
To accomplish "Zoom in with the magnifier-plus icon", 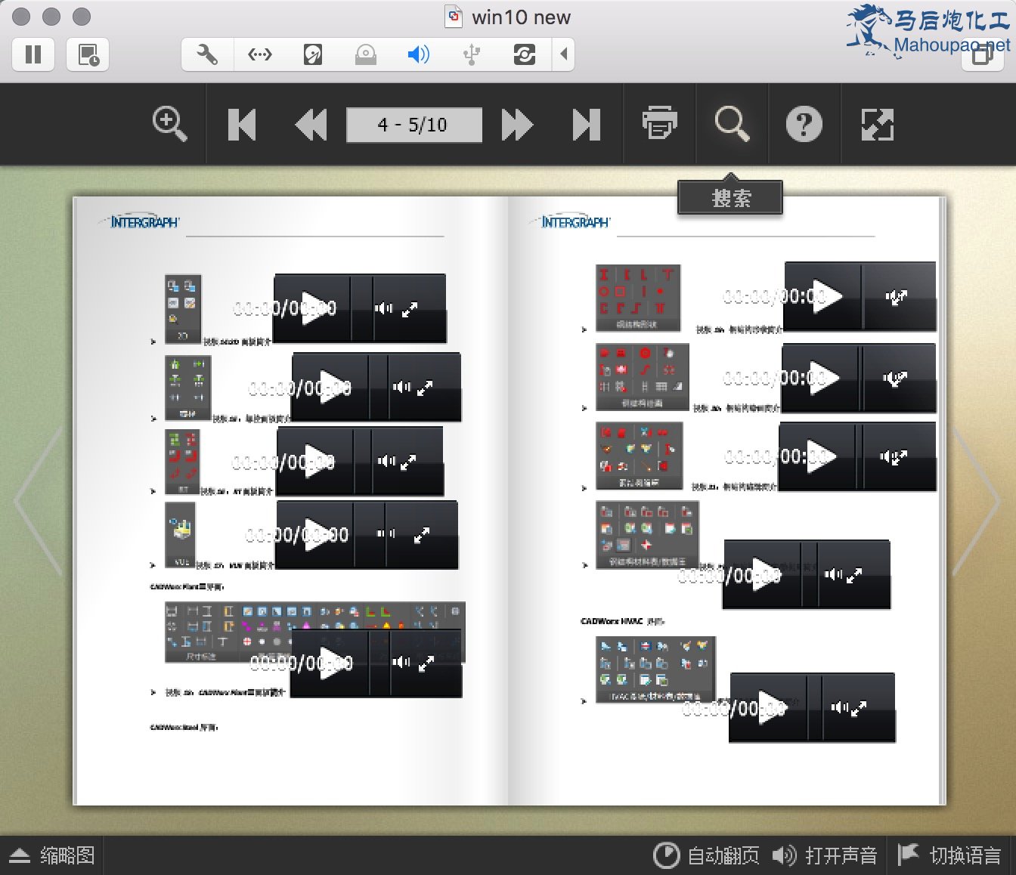I will pos(170,124).
